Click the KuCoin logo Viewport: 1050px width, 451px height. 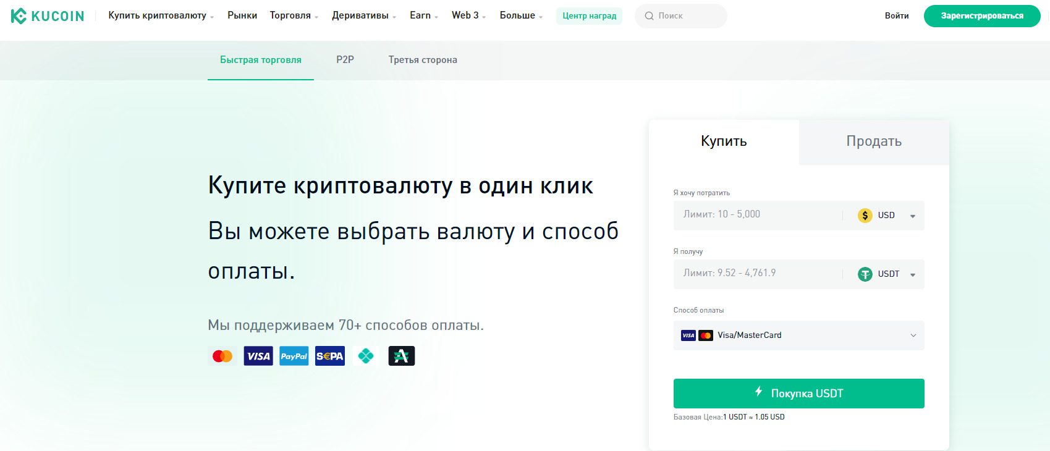tap(48, 16)
